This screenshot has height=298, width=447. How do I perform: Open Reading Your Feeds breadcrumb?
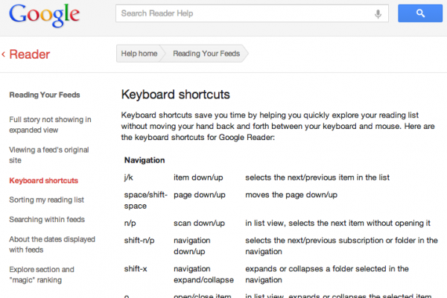[206, 54]
